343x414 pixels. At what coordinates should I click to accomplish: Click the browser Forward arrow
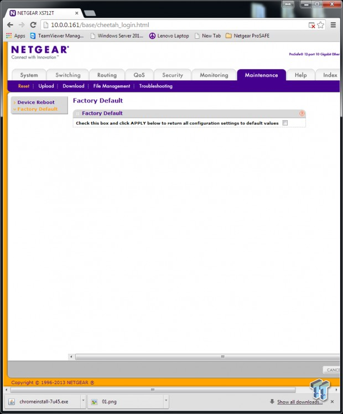(x=22, y=25)
